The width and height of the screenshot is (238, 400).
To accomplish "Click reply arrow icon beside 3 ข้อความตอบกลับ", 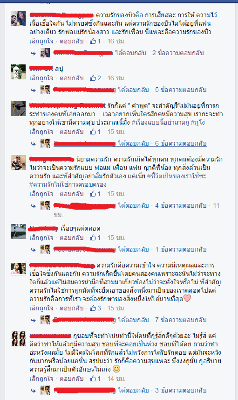I will click(34, 391).
